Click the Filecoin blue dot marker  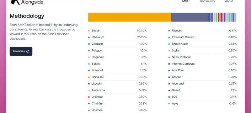pos(169,31)
